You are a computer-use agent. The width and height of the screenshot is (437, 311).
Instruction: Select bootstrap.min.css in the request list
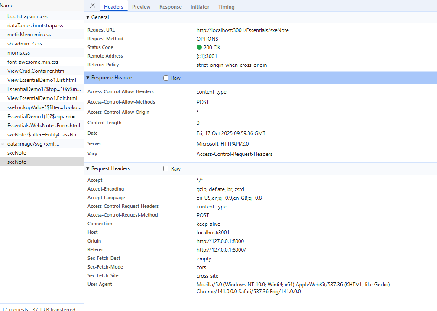tap(27, 16)
